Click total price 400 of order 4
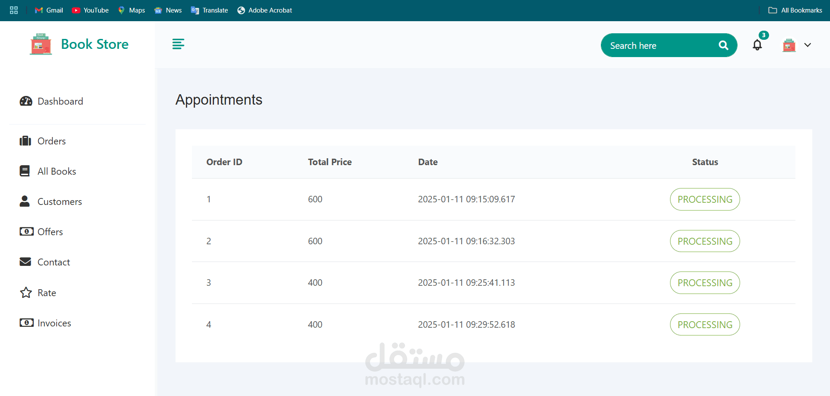This screenshot has width=830, height=396. tap(315, 325)
